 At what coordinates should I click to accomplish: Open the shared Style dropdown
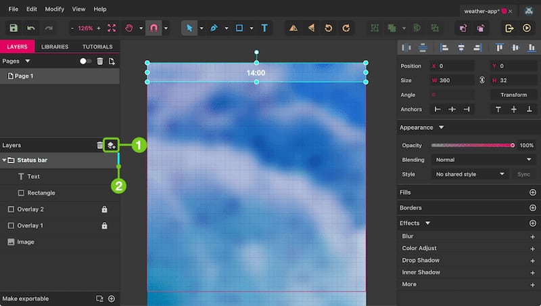pyautogui.click(x=469, y=174)
